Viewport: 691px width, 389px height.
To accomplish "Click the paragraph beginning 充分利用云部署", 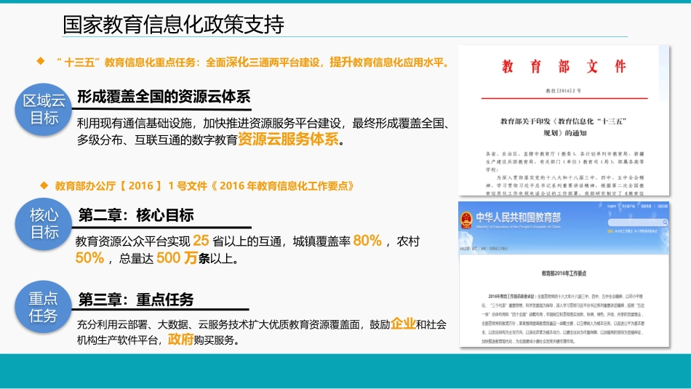I will tap(262, 332).
